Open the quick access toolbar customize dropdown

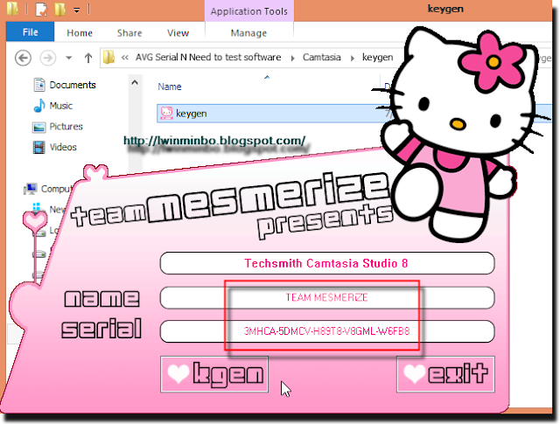click(77, 10)
